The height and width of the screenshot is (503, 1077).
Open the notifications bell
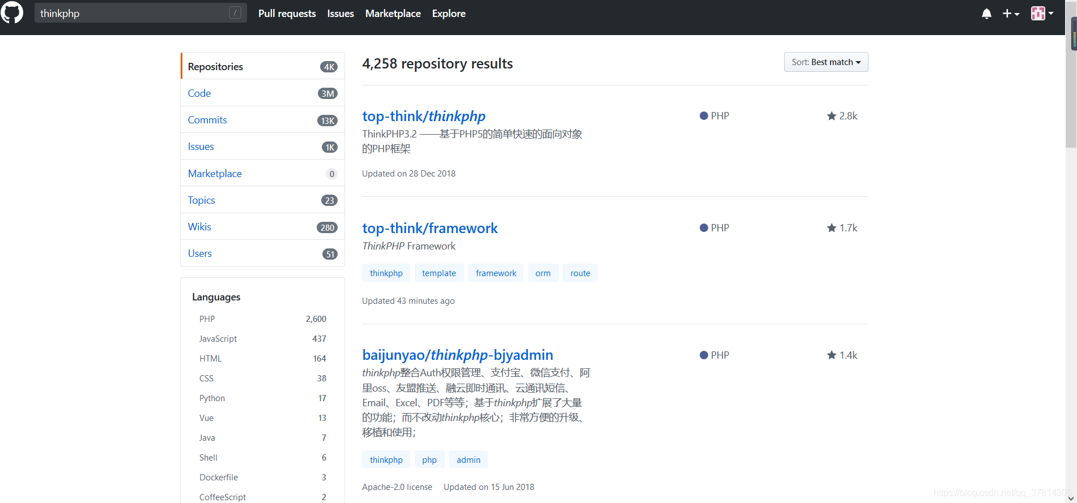pos(986,14)
